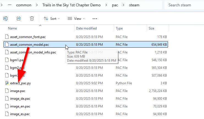Click the 507,066 KB size value
204x119 pixels.
(x=159, y=75)
